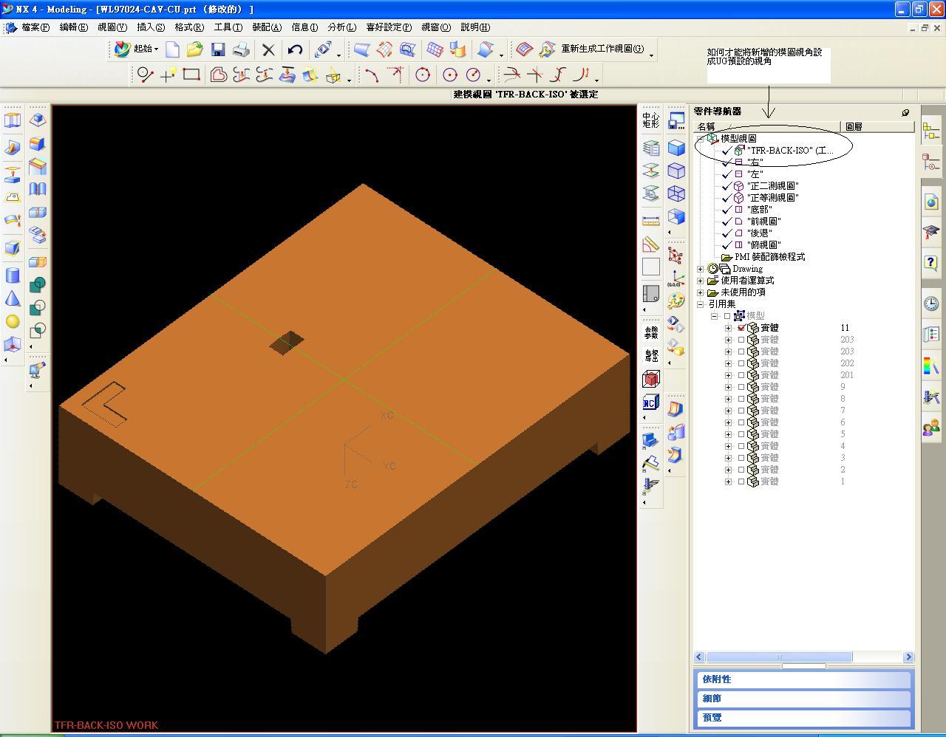This screenshot has height=737, width=946.
Task: Collapse the 模型視圖 node
Action: point(701,139)
